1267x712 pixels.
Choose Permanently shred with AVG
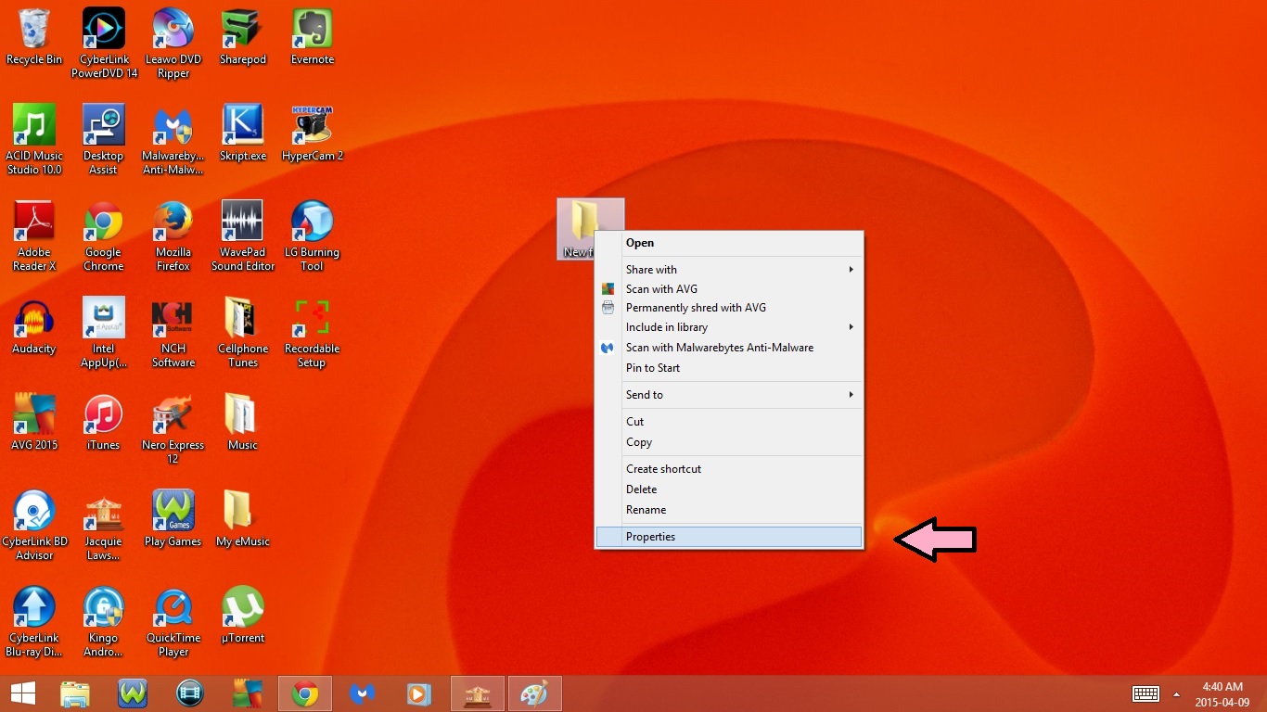tap(729, 308)
